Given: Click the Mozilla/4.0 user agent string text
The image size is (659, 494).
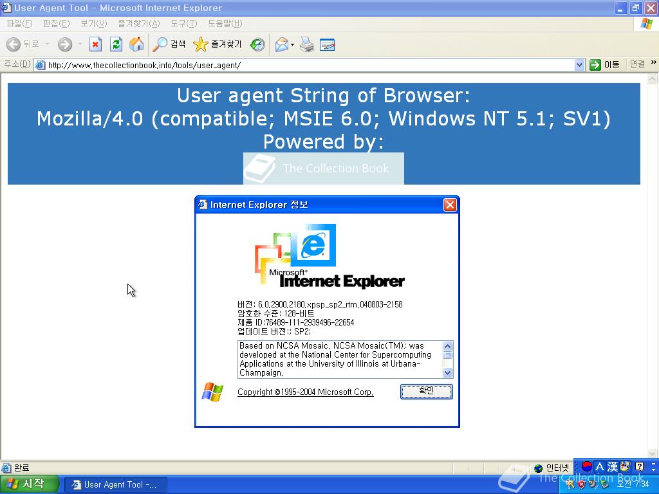Looking at the screenshot, I should 324,119.
